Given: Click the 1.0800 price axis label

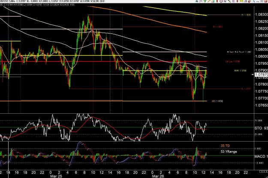Looking at the screenshot, I should tap(262, 57).
